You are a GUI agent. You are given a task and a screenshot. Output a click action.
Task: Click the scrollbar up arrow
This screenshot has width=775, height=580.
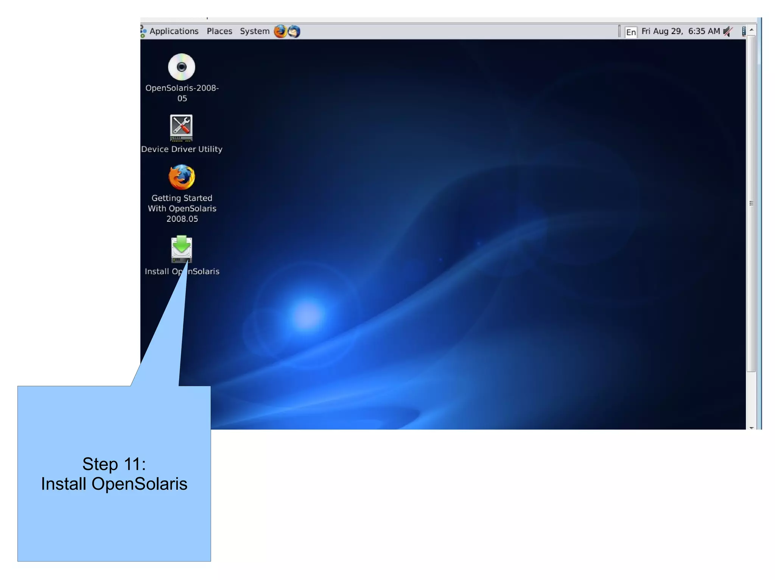click(752, 29)
